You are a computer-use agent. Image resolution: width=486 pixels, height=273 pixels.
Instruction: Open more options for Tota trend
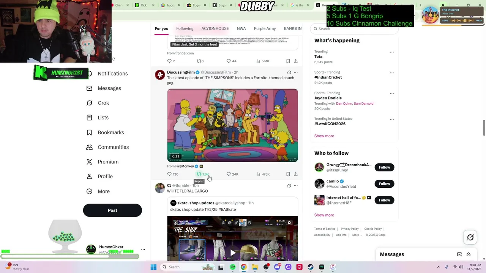pos(392,52)
